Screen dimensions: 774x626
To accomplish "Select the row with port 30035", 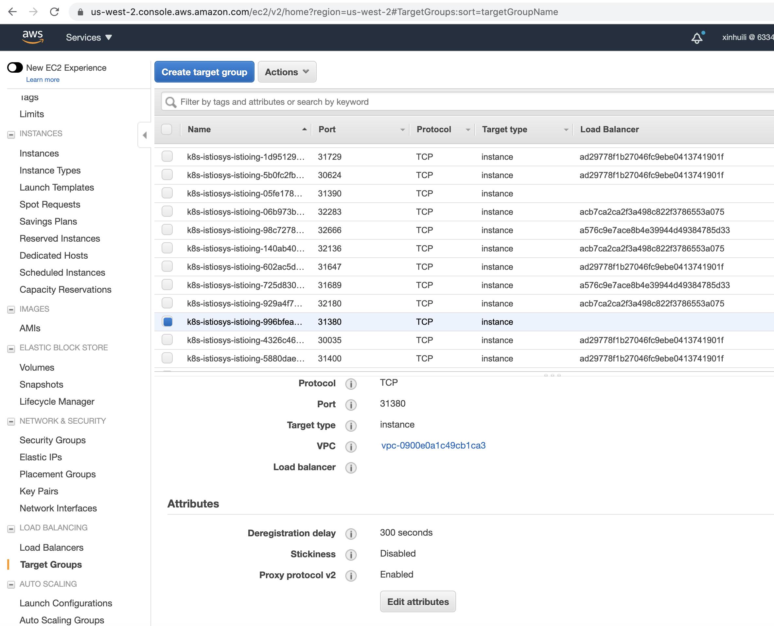I will 464,340.
